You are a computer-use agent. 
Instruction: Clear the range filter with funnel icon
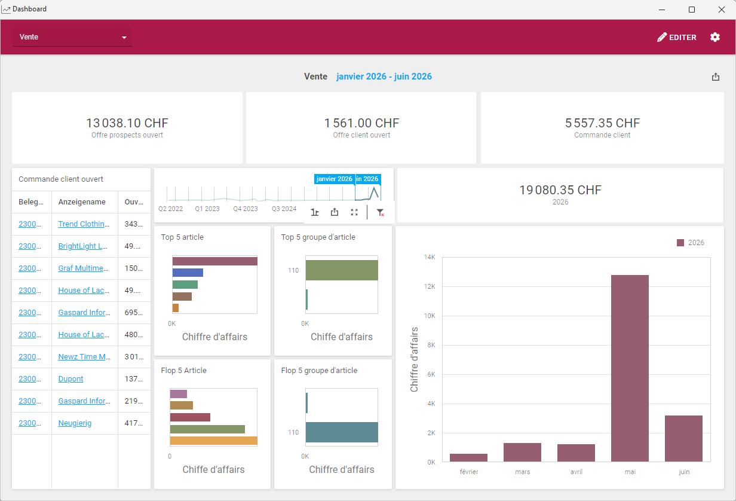[380, 212]
